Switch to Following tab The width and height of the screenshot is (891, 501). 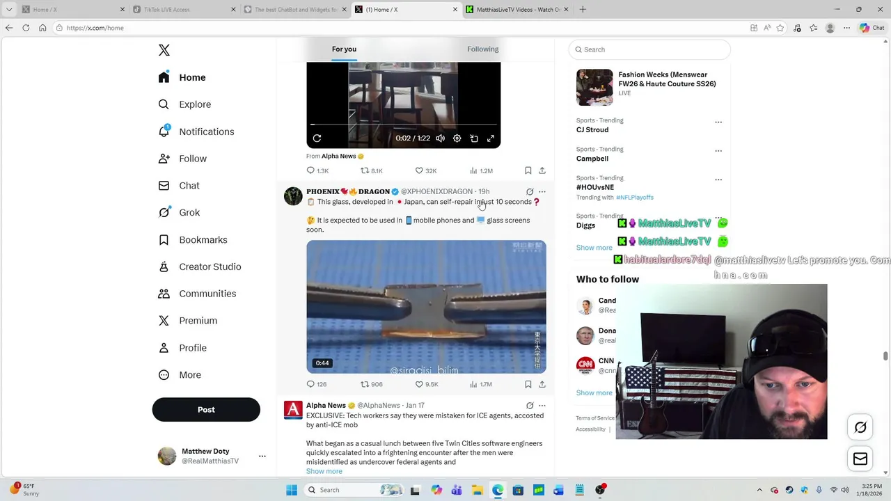482,49
